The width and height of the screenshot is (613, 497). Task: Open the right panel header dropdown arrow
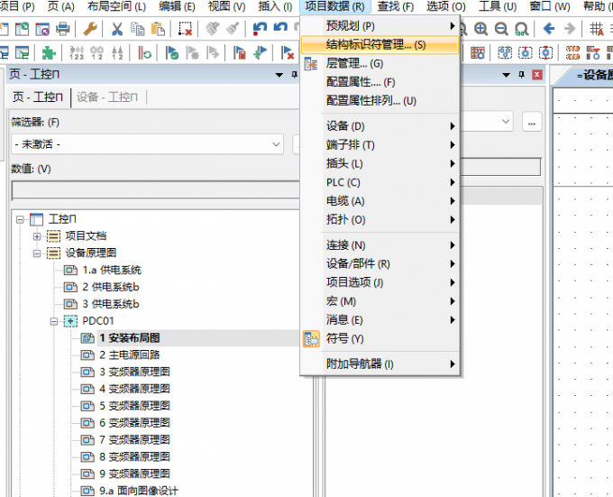(506, 75)
